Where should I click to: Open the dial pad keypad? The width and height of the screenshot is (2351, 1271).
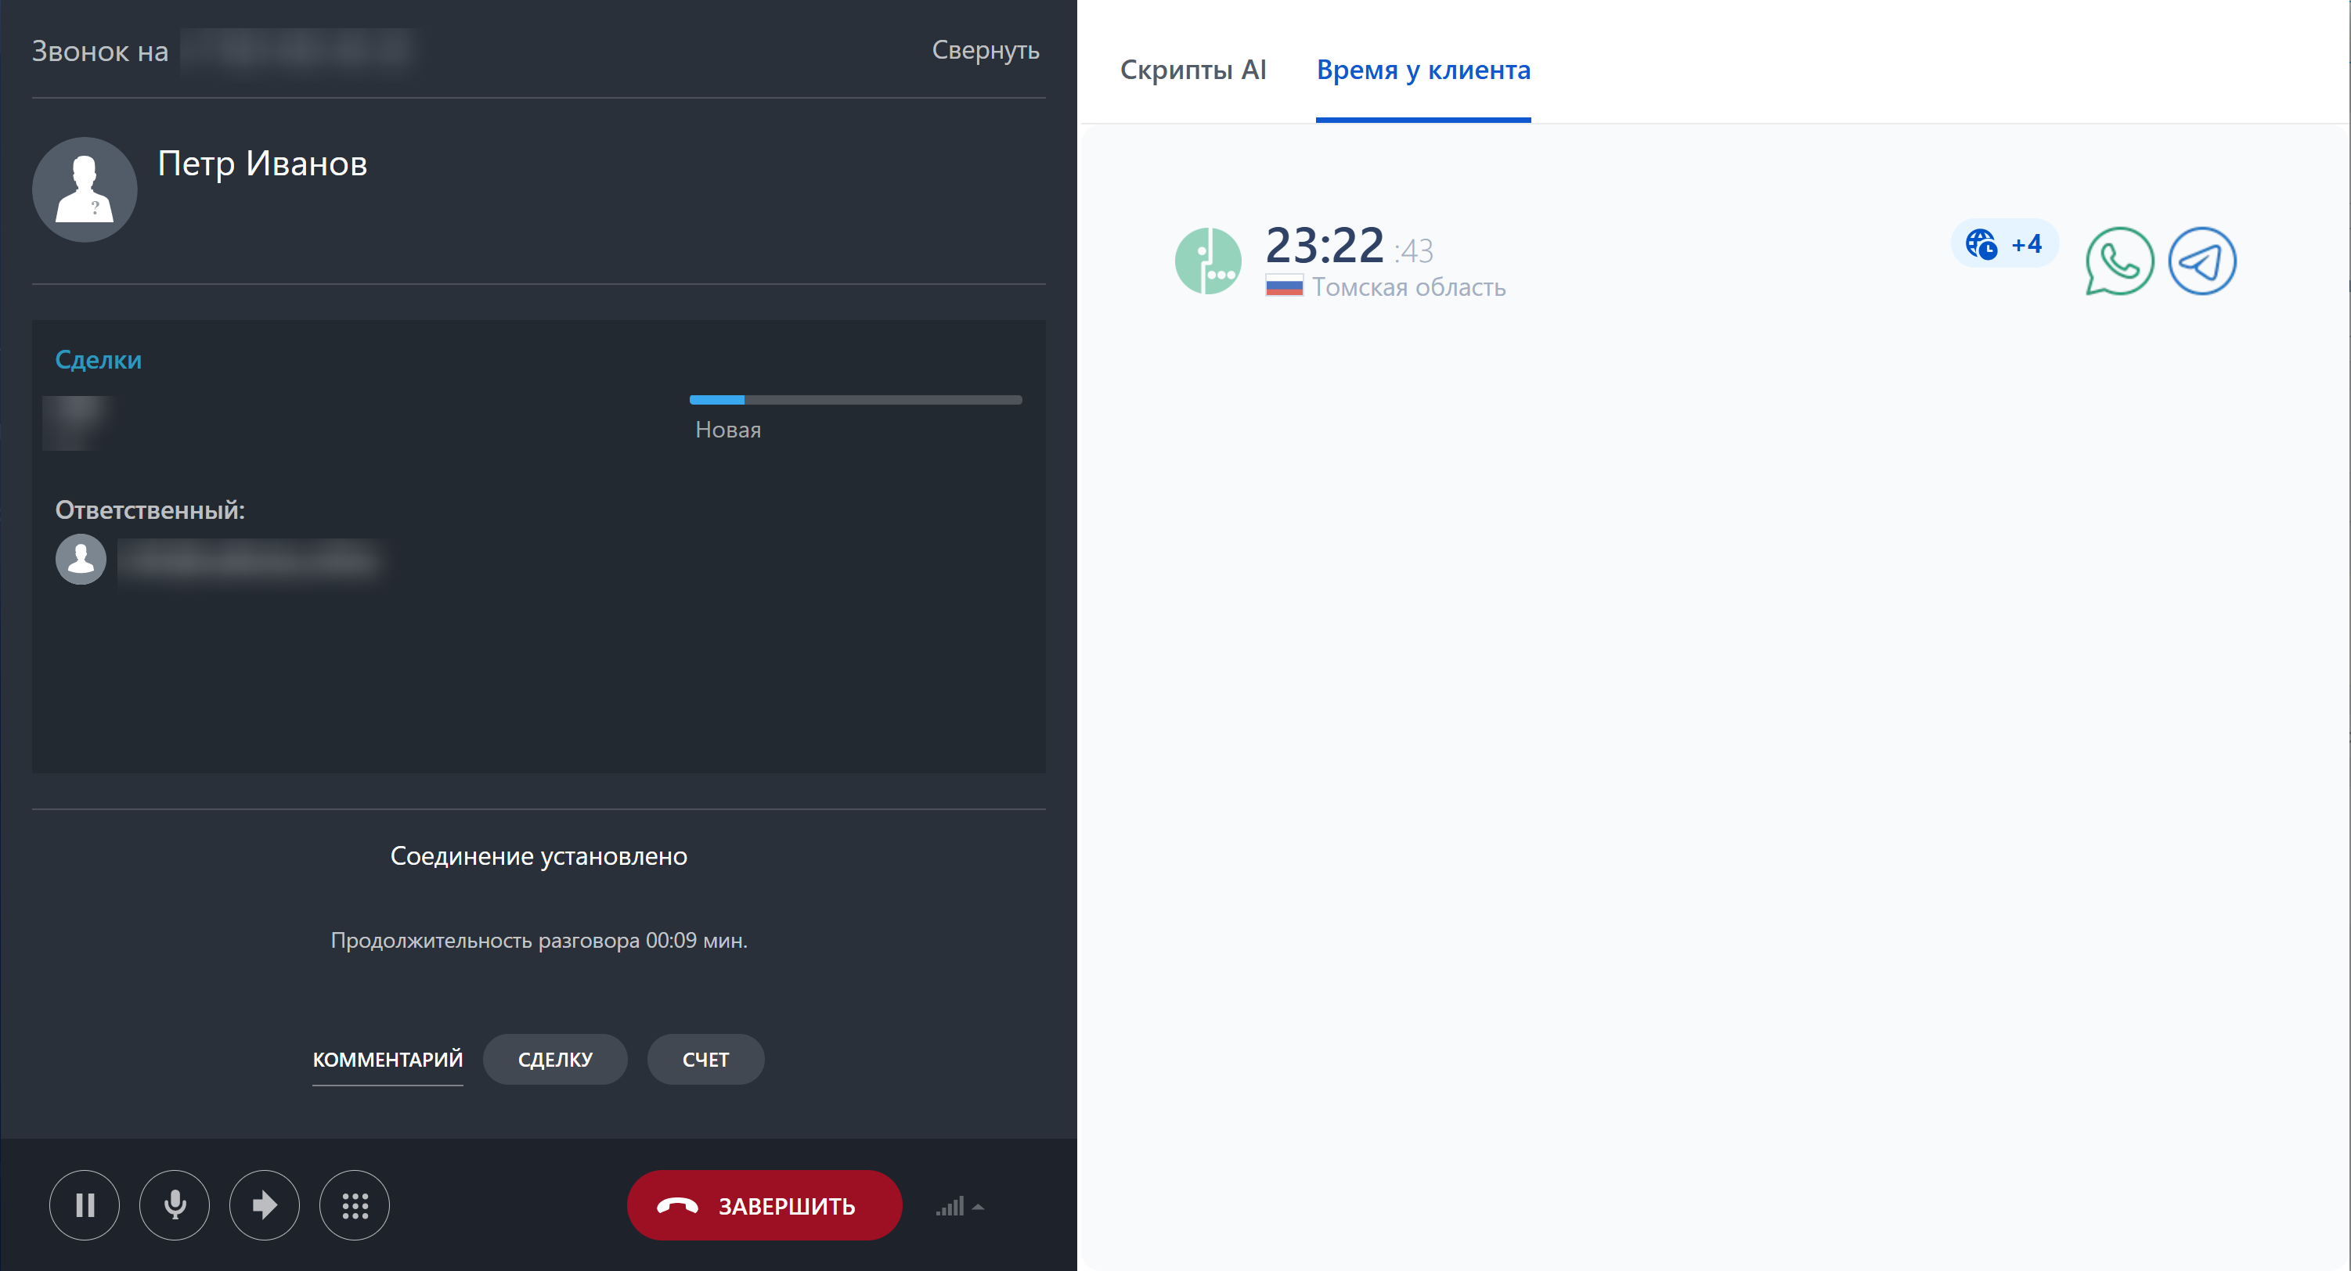point(354,1205)
